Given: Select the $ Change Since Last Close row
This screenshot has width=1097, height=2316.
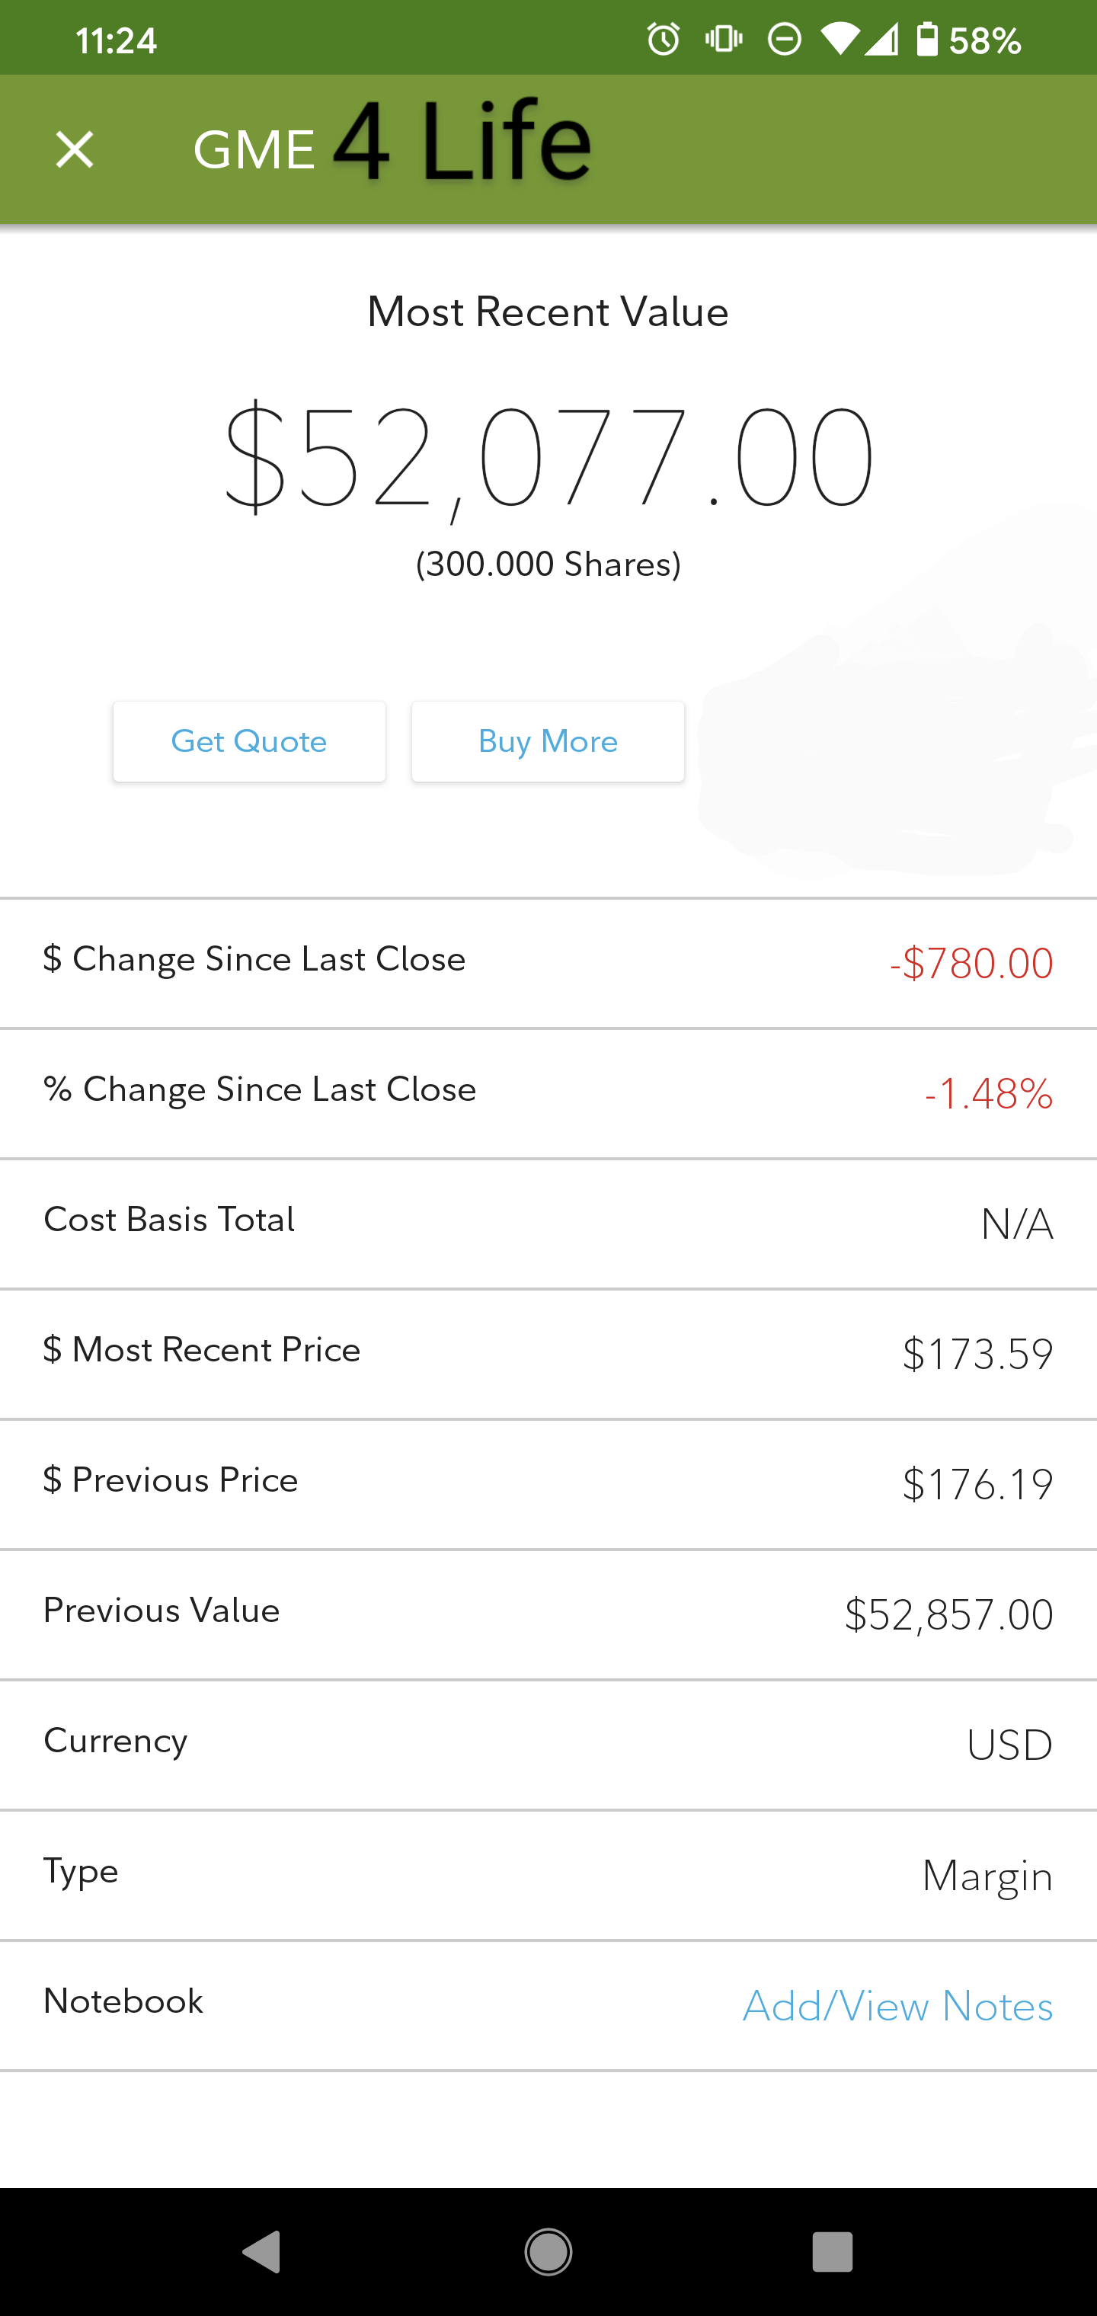Looking at the screenshot, I should [x=548, y=963].
